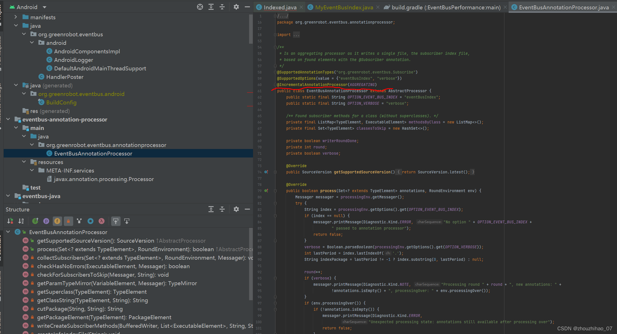The height and width of the screenshot is (334, 617).
Task: Collapse META-INF.services folder
Action: [x=32, y=171]
